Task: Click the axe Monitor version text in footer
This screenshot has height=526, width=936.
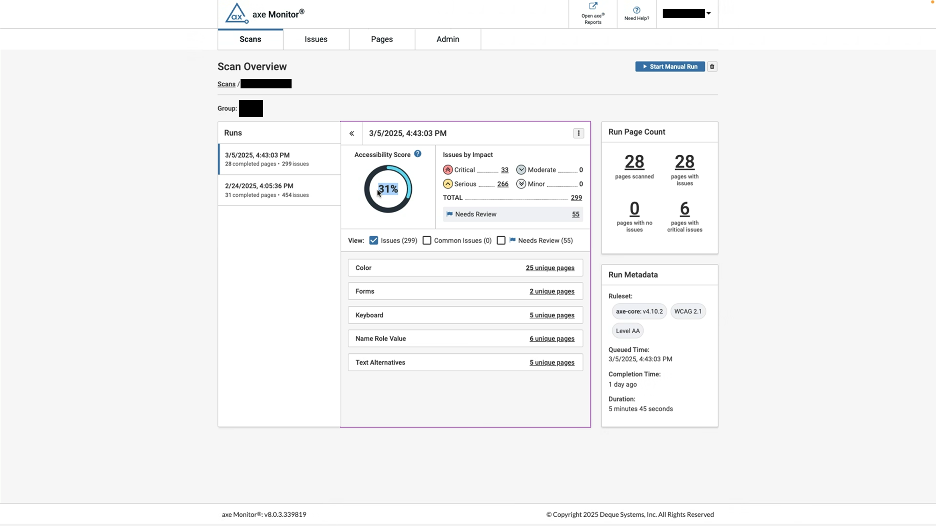Action: pos(264,514)
